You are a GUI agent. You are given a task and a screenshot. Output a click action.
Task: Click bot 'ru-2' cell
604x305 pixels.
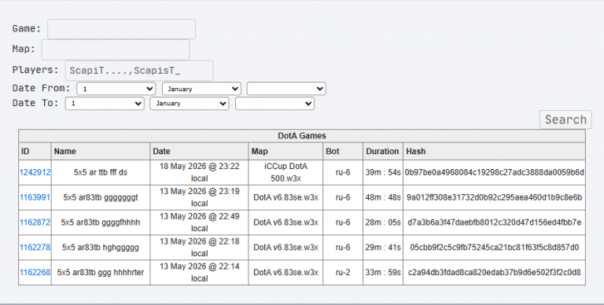pyautogui.click(x=343, y=273)
